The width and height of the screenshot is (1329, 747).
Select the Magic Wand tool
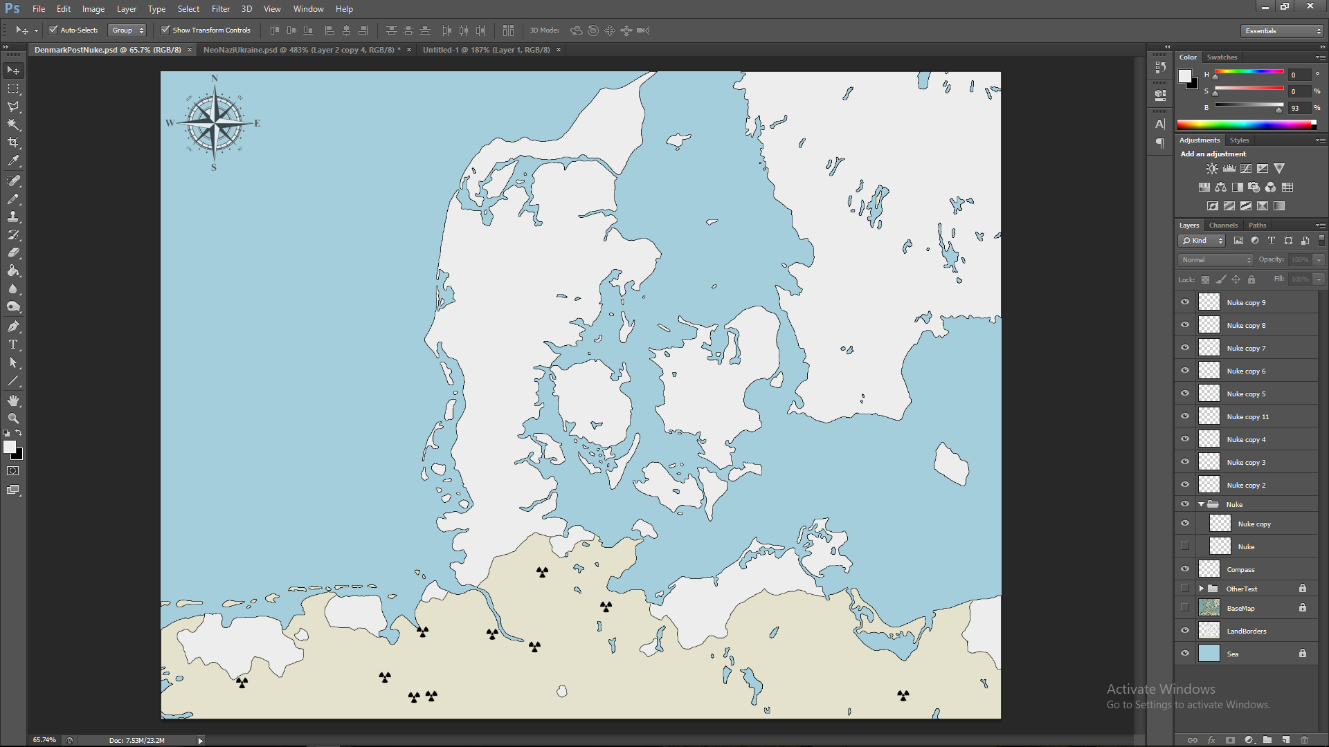13,124
